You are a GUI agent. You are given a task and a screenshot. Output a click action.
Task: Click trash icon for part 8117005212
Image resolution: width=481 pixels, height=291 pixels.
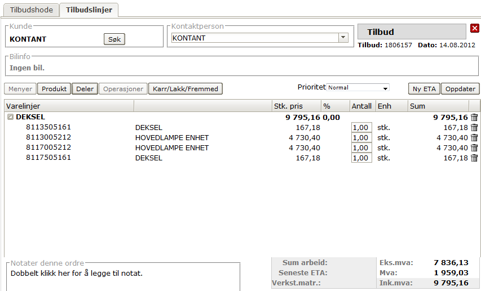(474, 148)
